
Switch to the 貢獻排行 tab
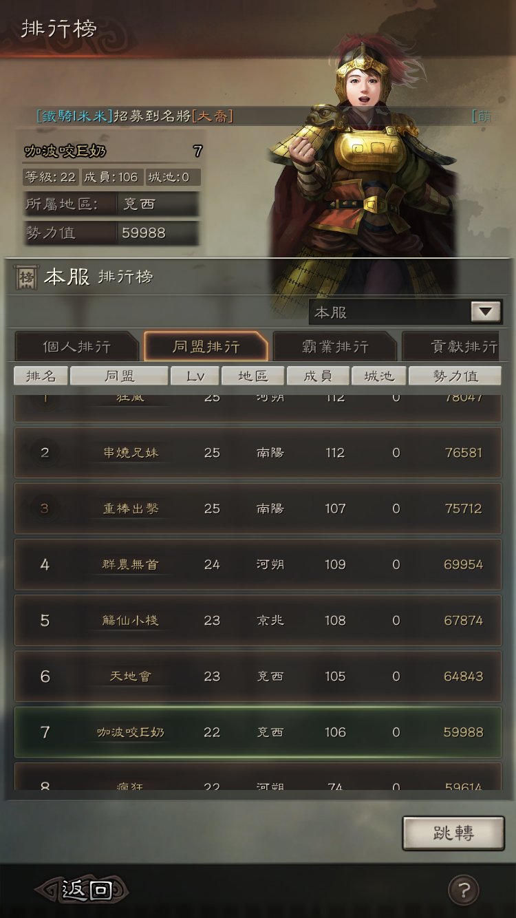452,346
